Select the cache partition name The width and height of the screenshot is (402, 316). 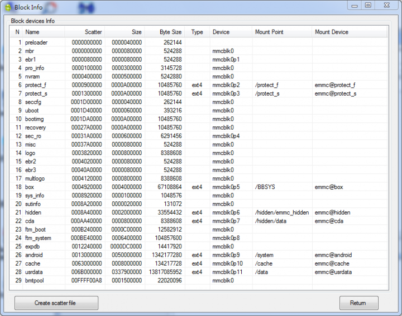pyautogui.click(x=32, y=263)
